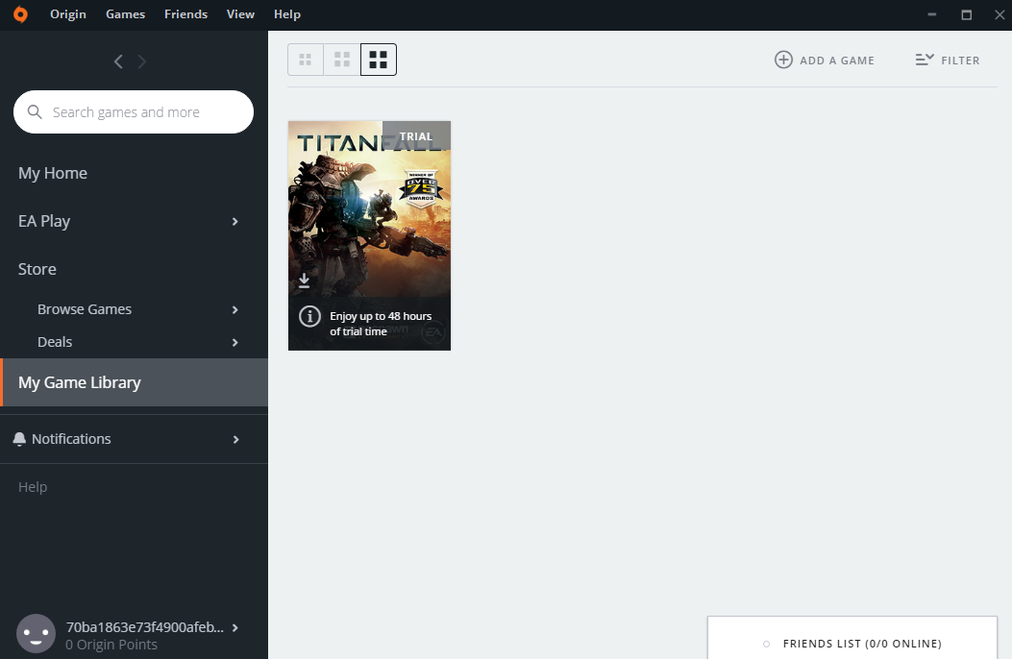Screen dimensions: 1012x659
Task: Click the friends list online status circle
Action: coord(766,645)
